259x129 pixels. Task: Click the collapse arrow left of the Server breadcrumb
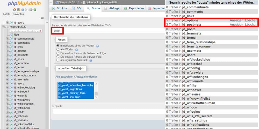pyautogui.click(x=51, y=2)
